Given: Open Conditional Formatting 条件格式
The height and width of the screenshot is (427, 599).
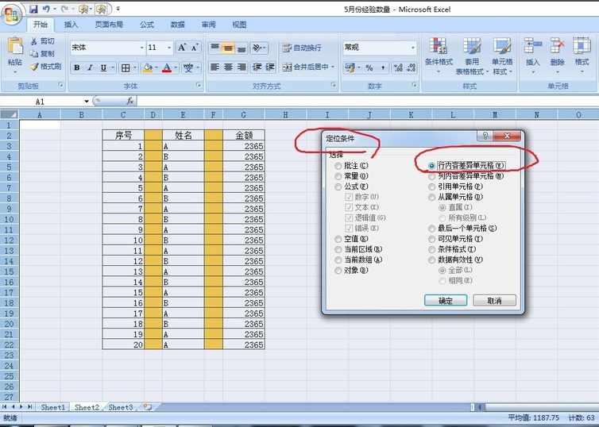Looking at the screenshot, I should [x=439, y=55].
